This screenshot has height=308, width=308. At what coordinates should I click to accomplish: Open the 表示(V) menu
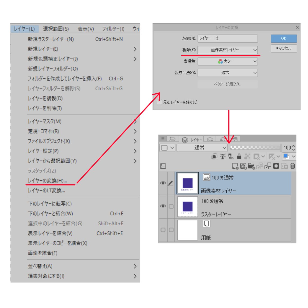tap(86, 29)
